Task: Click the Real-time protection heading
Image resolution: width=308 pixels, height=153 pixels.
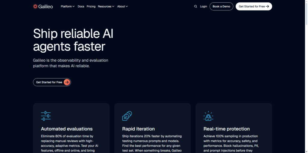Action: [x=227, y=129]
